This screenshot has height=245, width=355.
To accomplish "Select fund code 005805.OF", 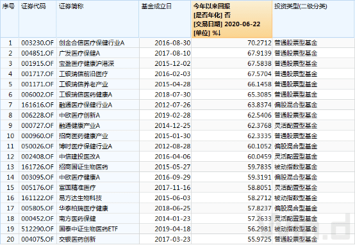I will point(38,209).
